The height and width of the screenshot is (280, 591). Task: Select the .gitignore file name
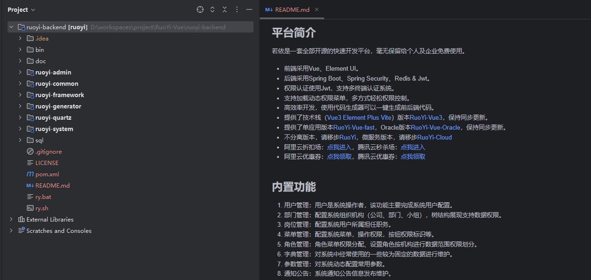[x=49, y=152]
